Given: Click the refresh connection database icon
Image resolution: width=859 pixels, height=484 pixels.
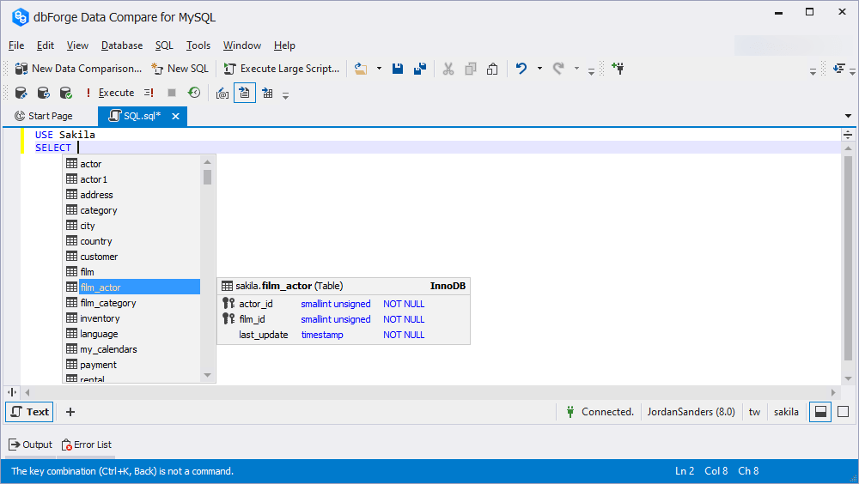Looking at the screenshot, I should coord(43,93).
